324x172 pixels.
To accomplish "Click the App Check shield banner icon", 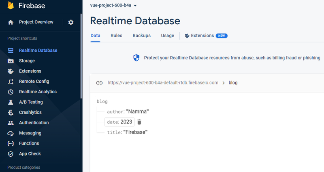I will 136,58.
